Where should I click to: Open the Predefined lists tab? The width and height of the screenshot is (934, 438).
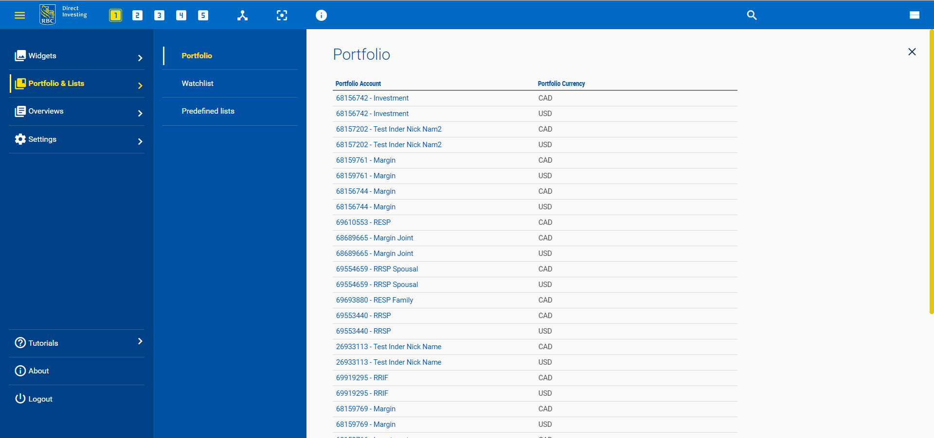pos(208,111)
